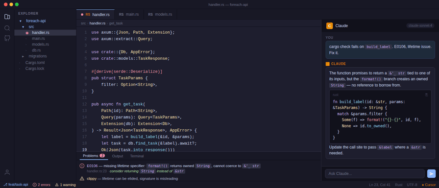Click the warning triangle beside clippy problem
The image size is (439, 188).
82,179
